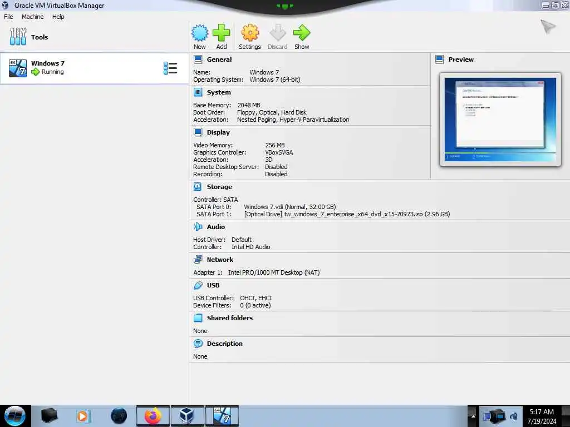Open Firefox from the taskbar

(x=153, y=416)
